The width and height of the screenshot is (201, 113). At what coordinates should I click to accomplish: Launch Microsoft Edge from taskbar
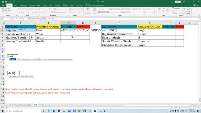pos(54,111)
